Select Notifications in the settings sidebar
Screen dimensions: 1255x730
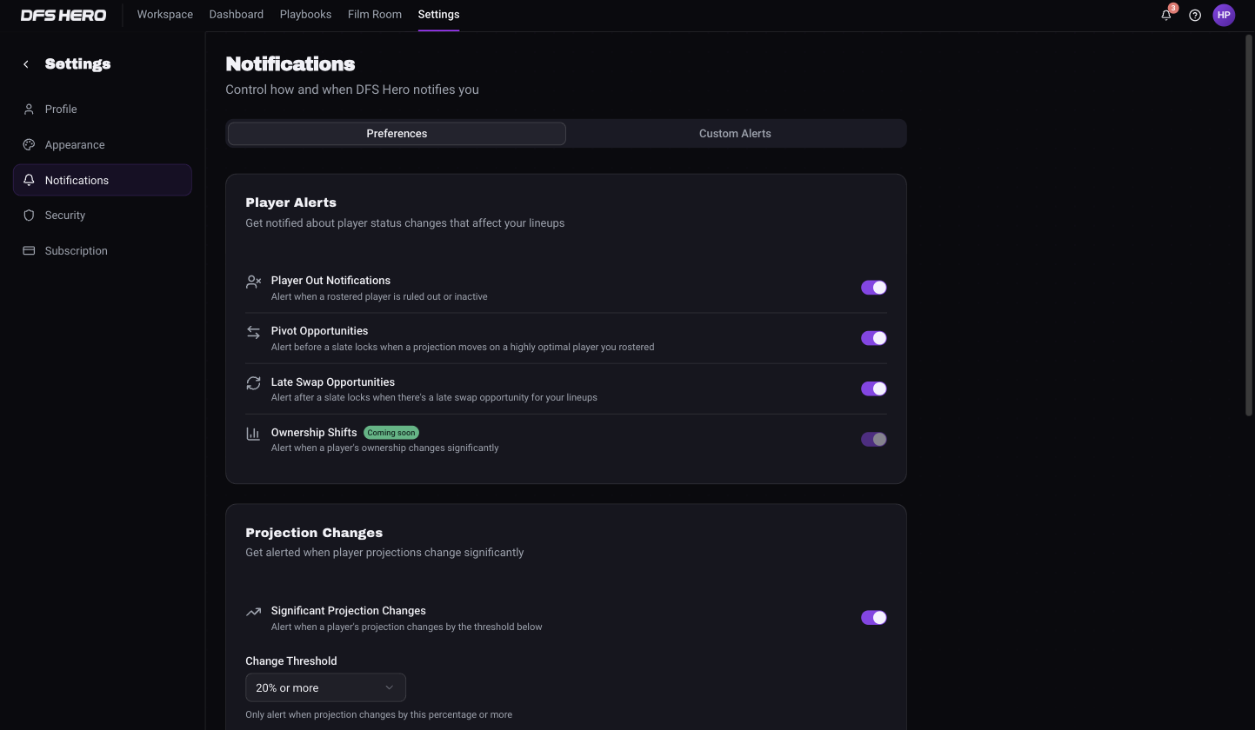[x=103, y=180]
